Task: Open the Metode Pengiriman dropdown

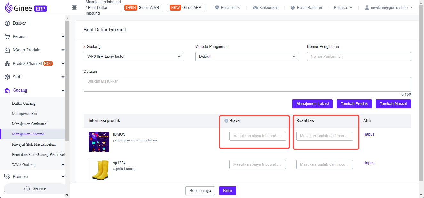Action: tap(247, 57)
